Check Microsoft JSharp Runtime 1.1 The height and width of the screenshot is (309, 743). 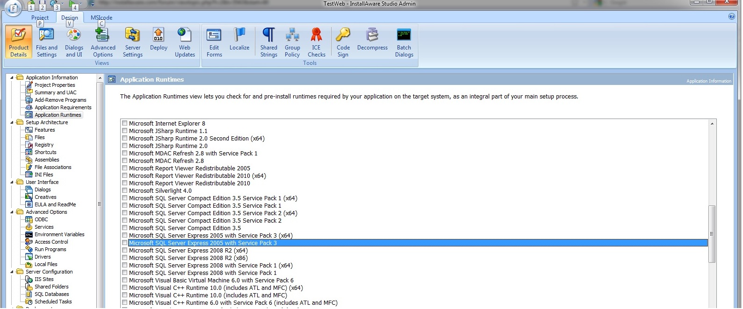pyautogui.click(x=125, y=131)
